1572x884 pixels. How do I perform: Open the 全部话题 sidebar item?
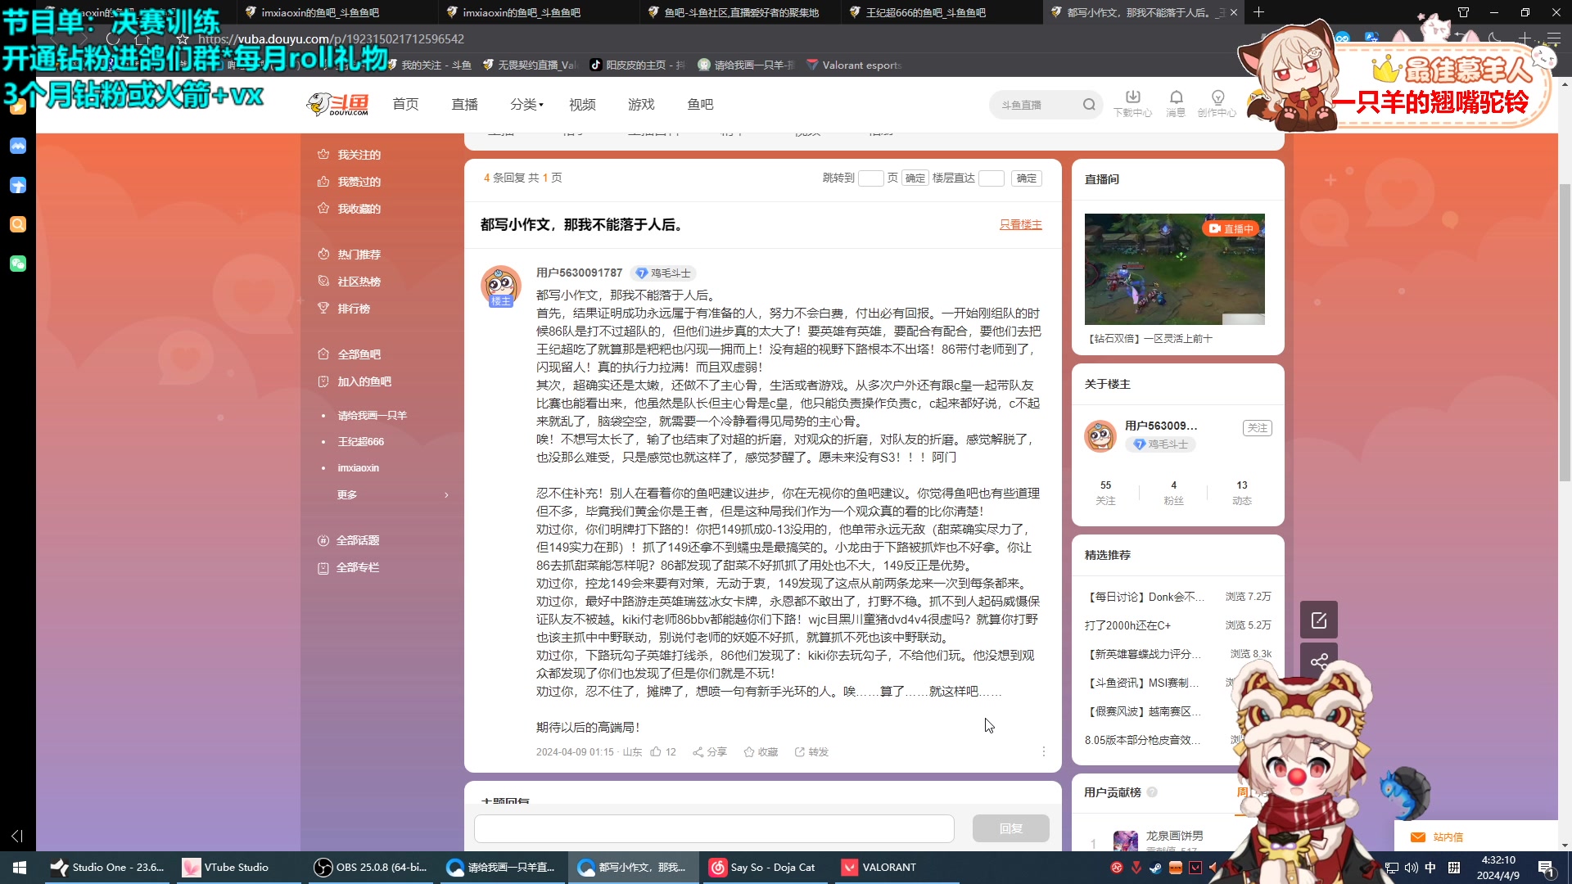click(350, 540)
